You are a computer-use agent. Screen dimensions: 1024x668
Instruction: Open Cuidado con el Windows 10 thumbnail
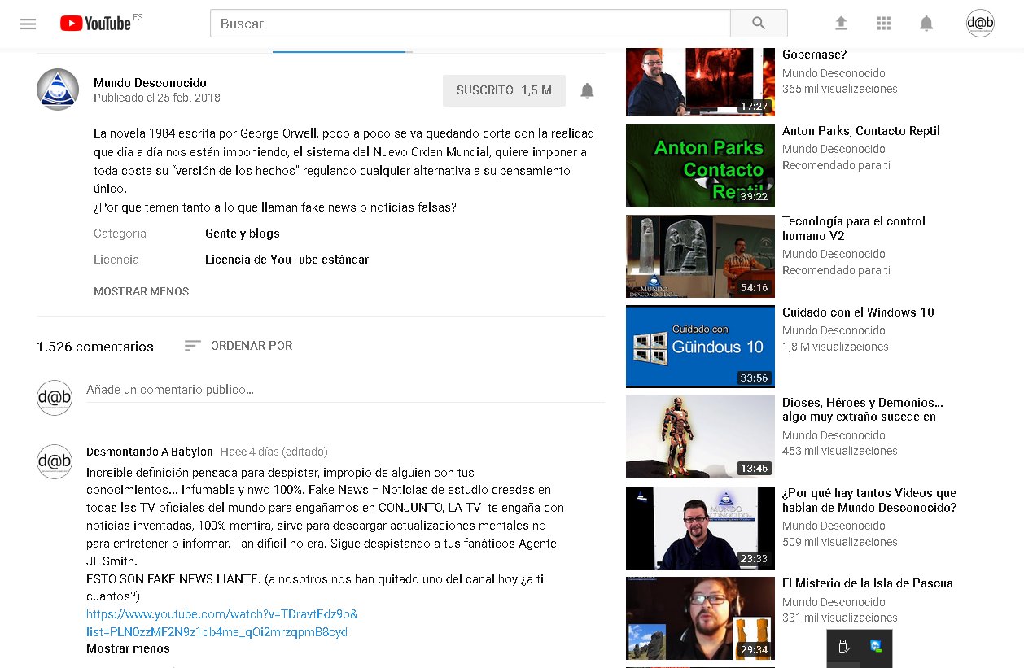coord(700,347)
